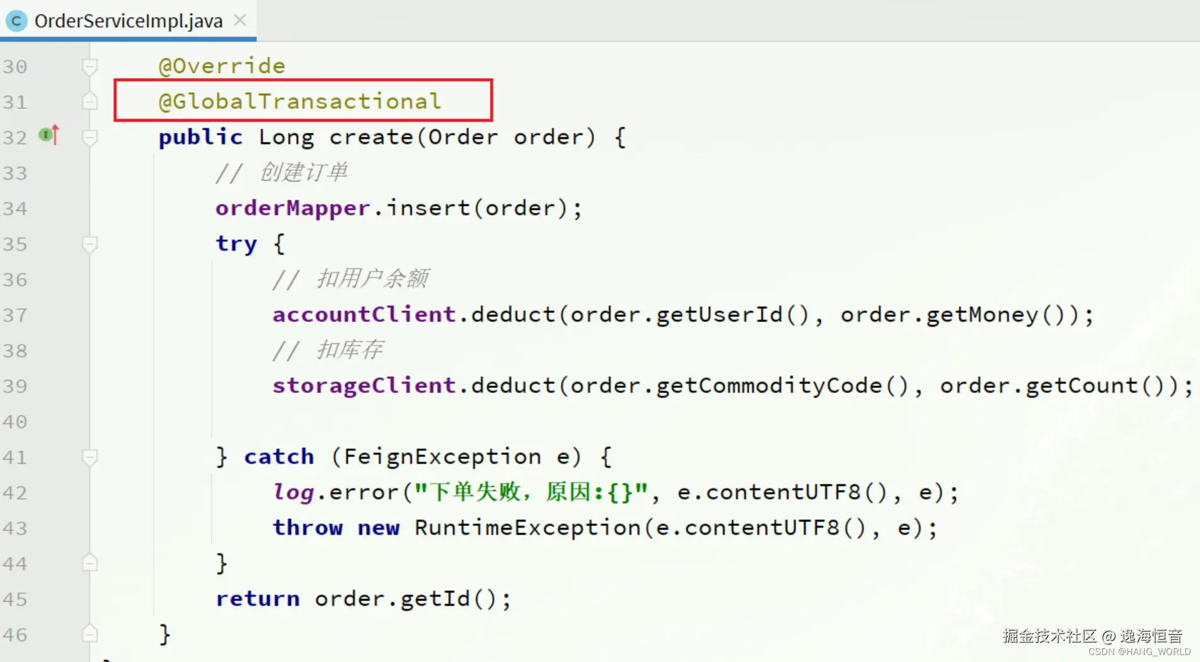The width and height of the screenshot is (1200, 662).
Task: Close the OrderServiceImpl.java tab
Action: pyautogui.click(x=240, y=20)
